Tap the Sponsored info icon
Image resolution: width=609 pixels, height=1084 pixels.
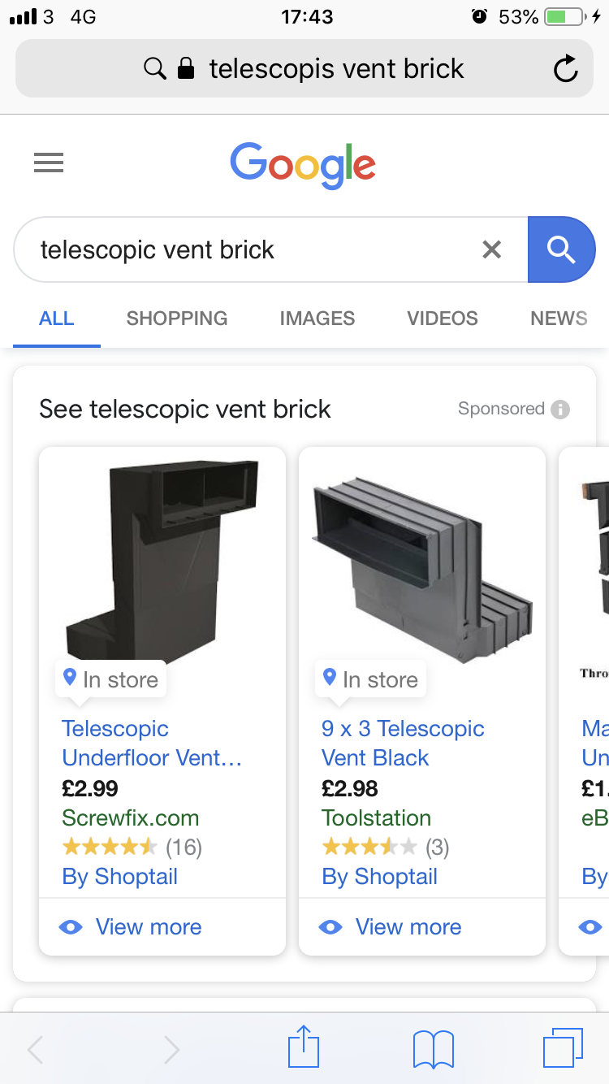560,409
